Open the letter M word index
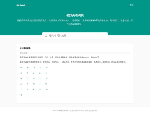150x113 pixels. (x=21, y=68)
